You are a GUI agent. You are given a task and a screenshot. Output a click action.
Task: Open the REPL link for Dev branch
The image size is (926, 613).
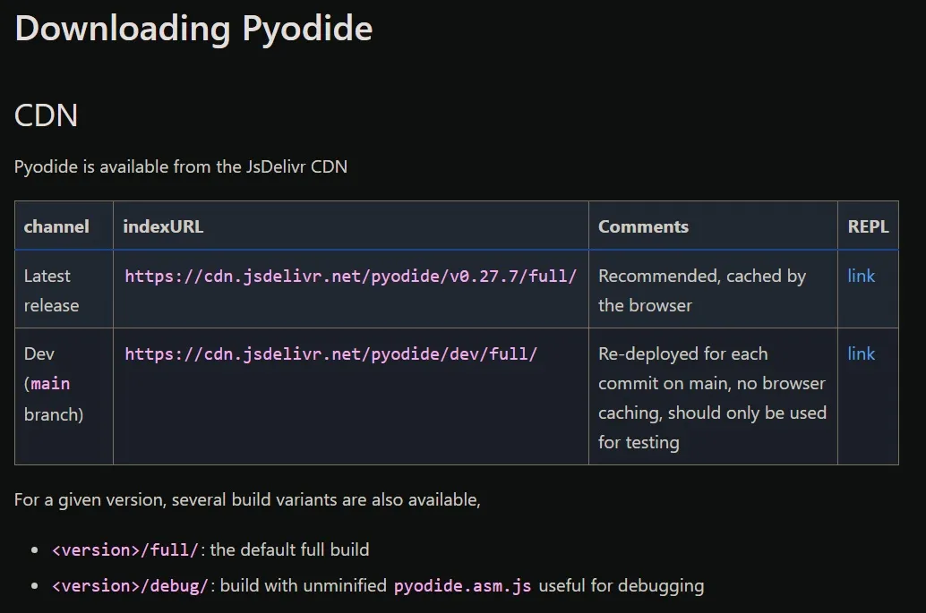pos(861,353)
